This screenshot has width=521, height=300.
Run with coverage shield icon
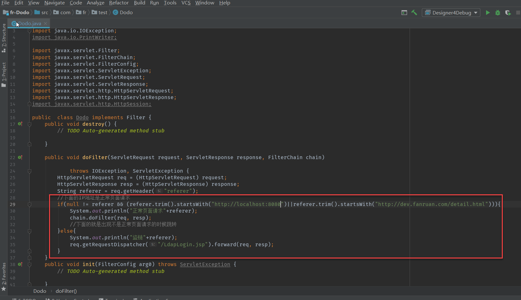pos(508,13)
